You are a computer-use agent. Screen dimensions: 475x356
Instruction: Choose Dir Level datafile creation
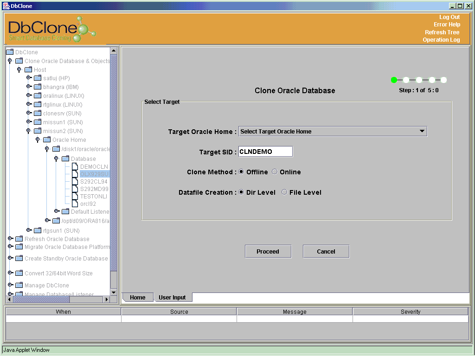point(241,192)
